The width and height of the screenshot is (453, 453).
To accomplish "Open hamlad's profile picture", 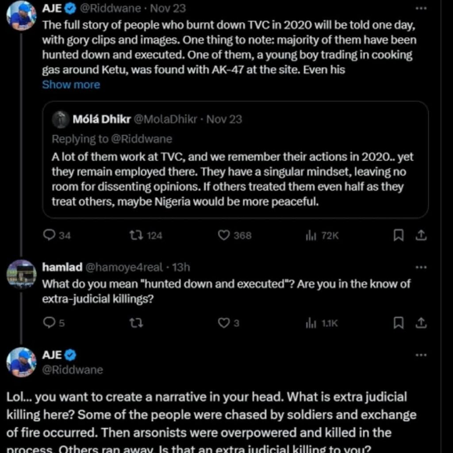I will tap(21, 274).
